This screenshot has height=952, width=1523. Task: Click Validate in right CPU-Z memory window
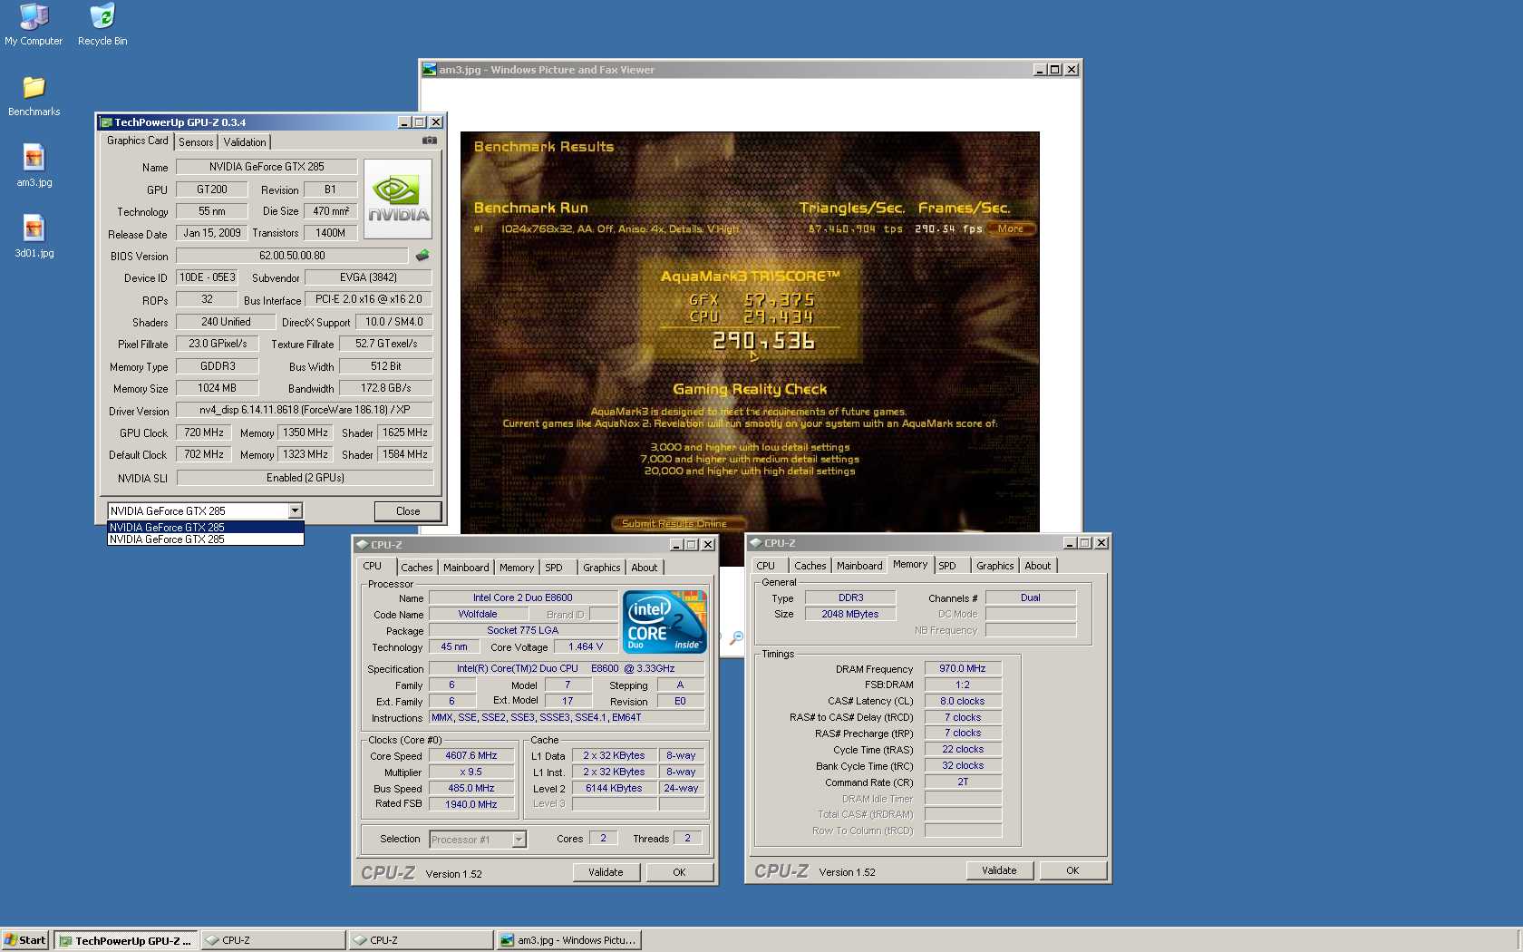[x=999, y=870]
